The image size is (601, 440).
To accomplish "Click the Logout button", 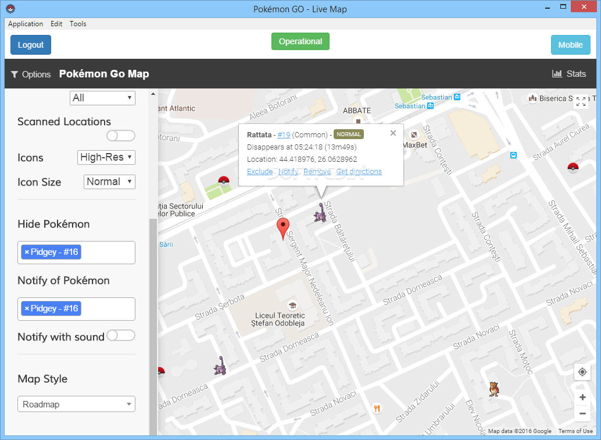I will click(x=31, y=45).
